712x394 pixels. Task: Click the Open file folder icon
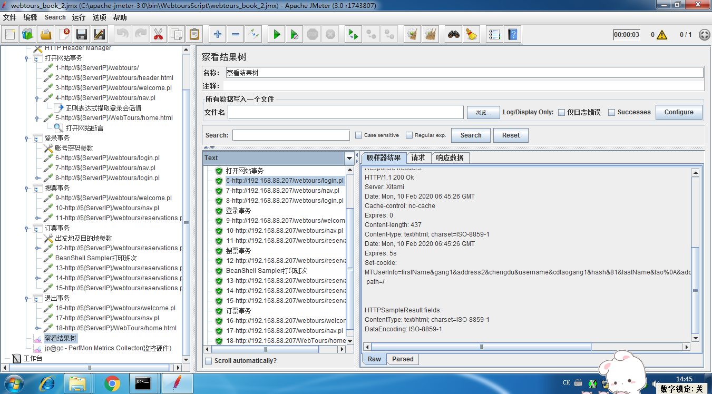pyautogui.click(x=46, y=35)
